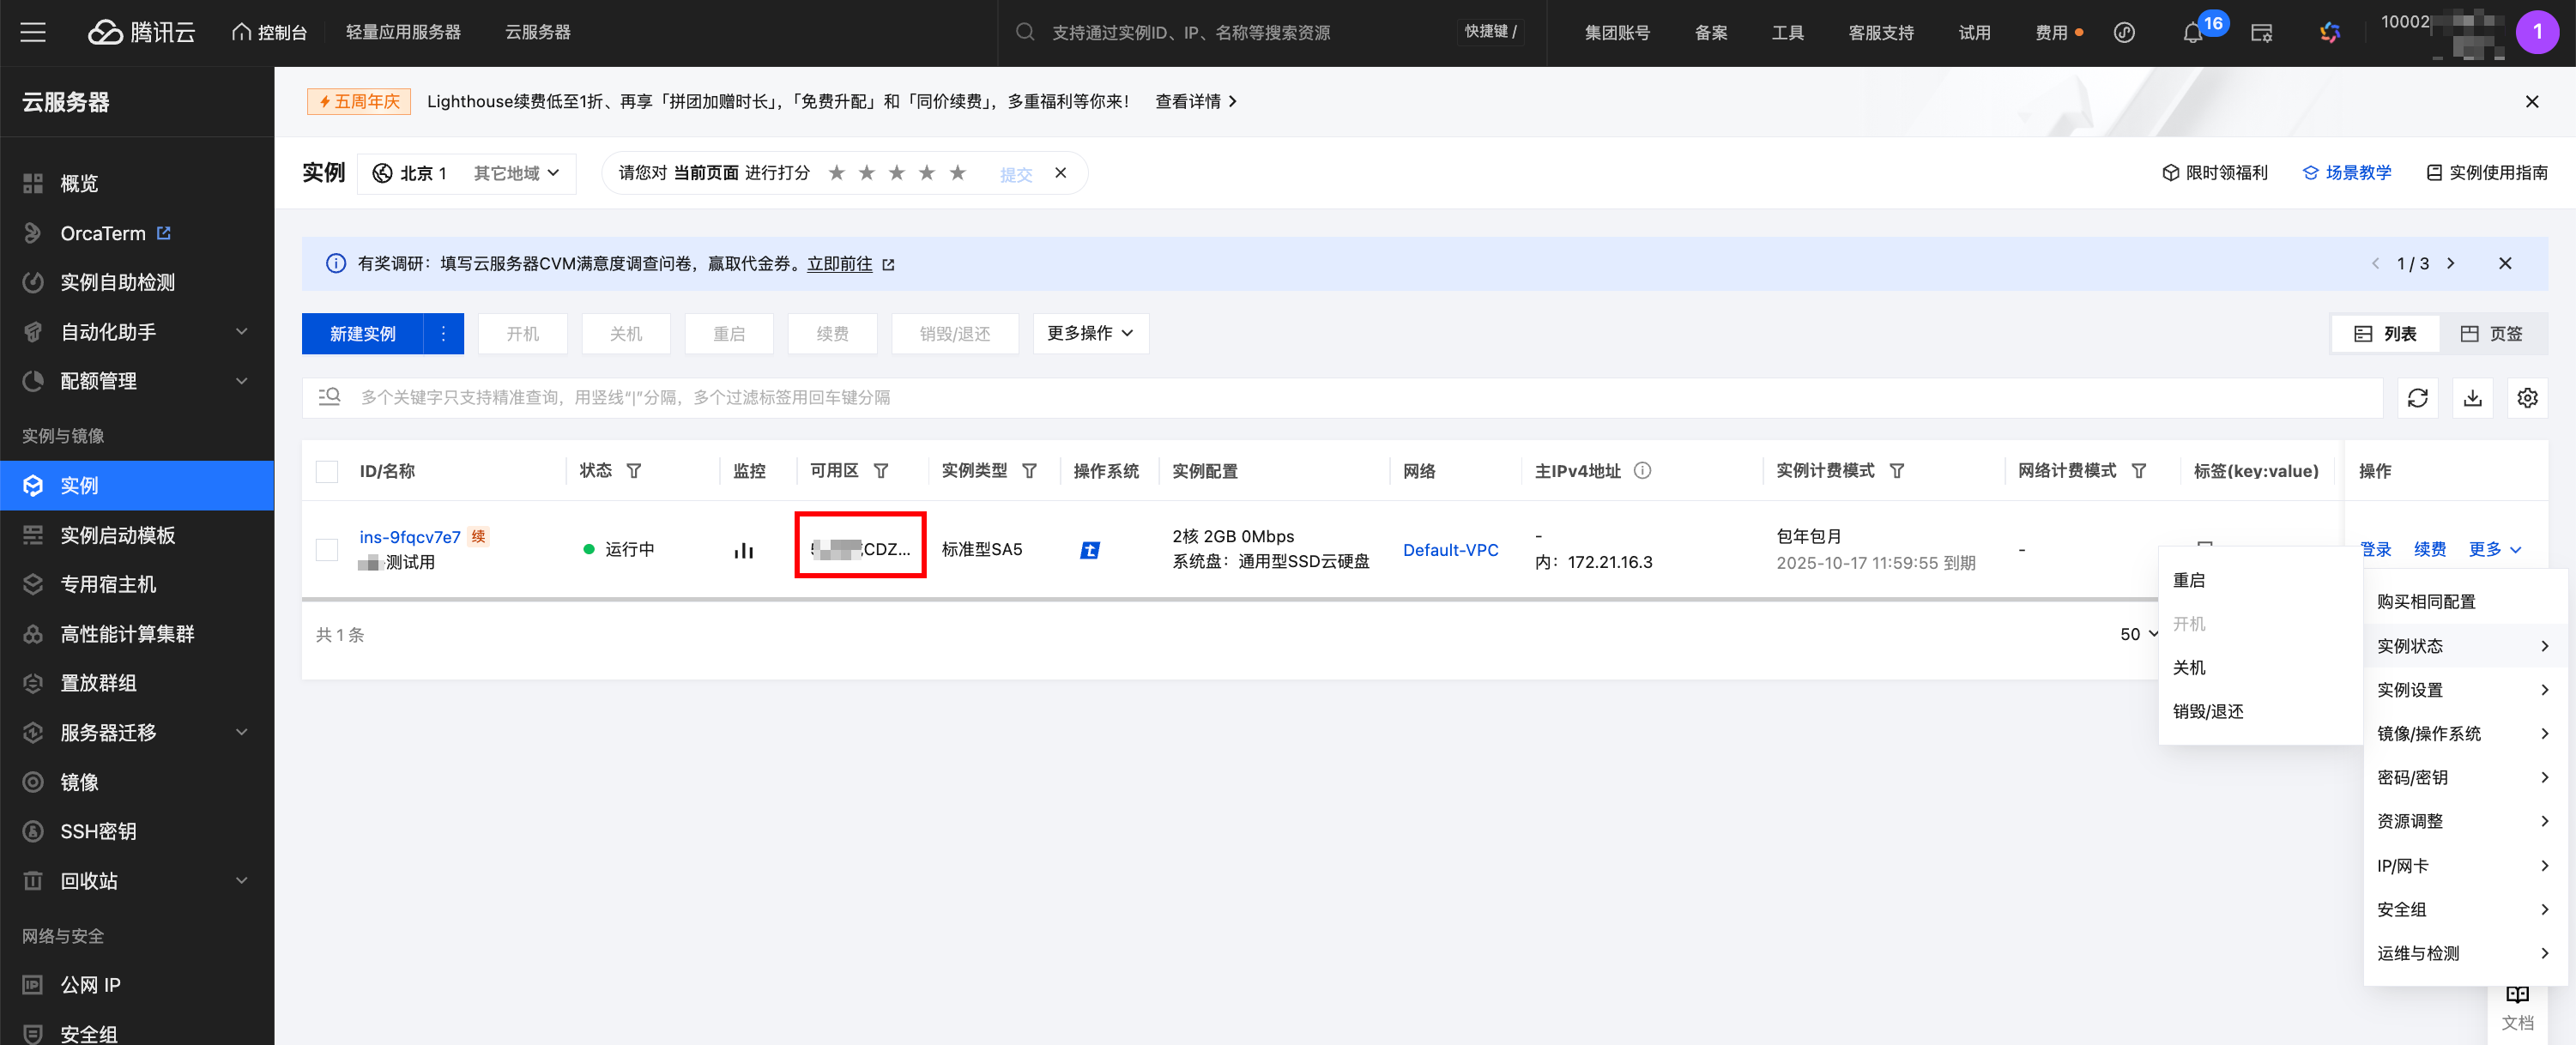Open table column settings gear
This screenshot has height=1045, width=2576.
click(x=2527, y=398)
